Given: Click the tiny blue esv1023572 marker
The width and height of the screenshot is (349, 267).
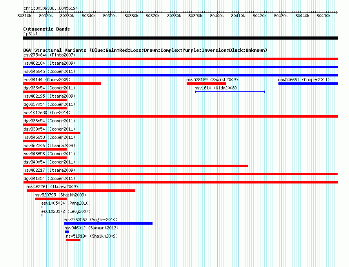Looking at the screenshot, I should (x=42, y=215).
